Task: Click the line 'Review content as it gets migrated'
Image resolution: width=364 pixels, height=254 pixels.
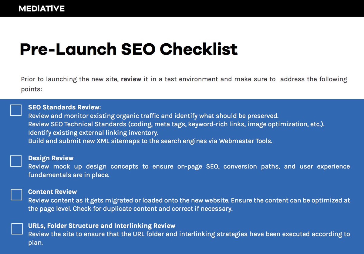Action: click(x=189, y=200)
